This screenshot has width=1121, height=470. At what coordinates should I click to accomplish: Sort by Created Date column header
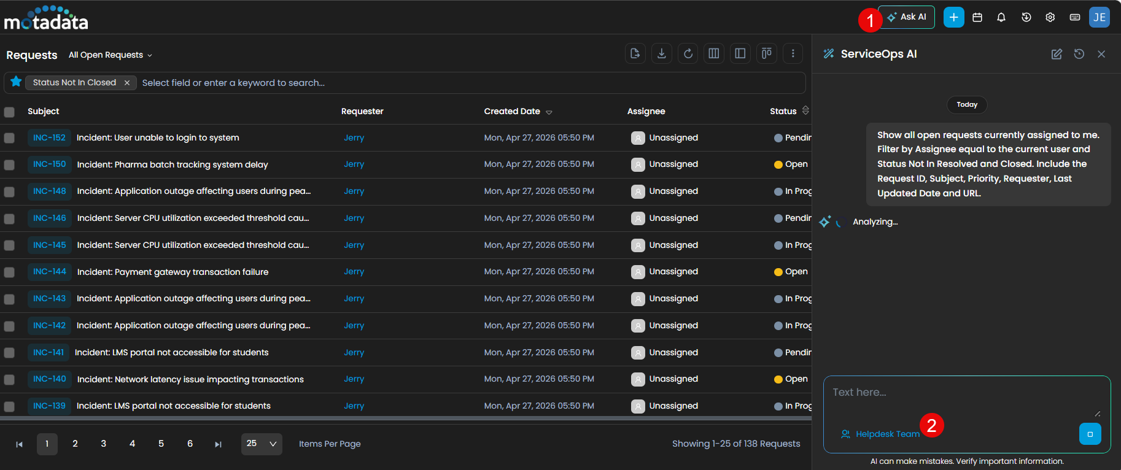coord(512,112)
